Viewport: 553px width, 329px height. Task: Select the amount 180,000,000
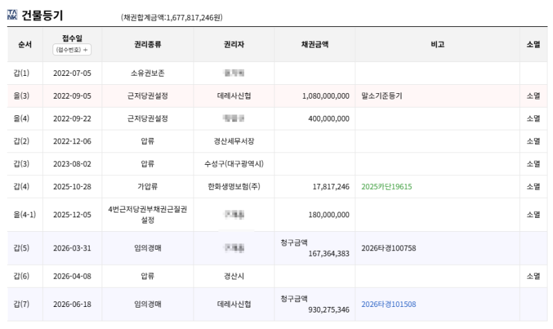click(x=329, y=215)
